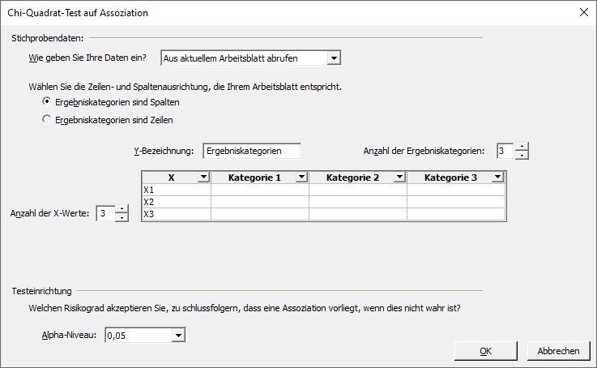Click the 'Y-Bezeichnung:' label

(x=164, y=151)
